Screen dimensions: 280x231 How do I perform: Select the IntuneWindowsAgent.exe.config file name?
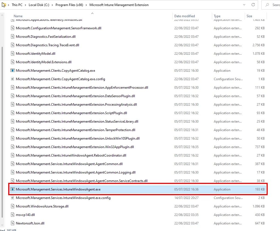point(63,198)
